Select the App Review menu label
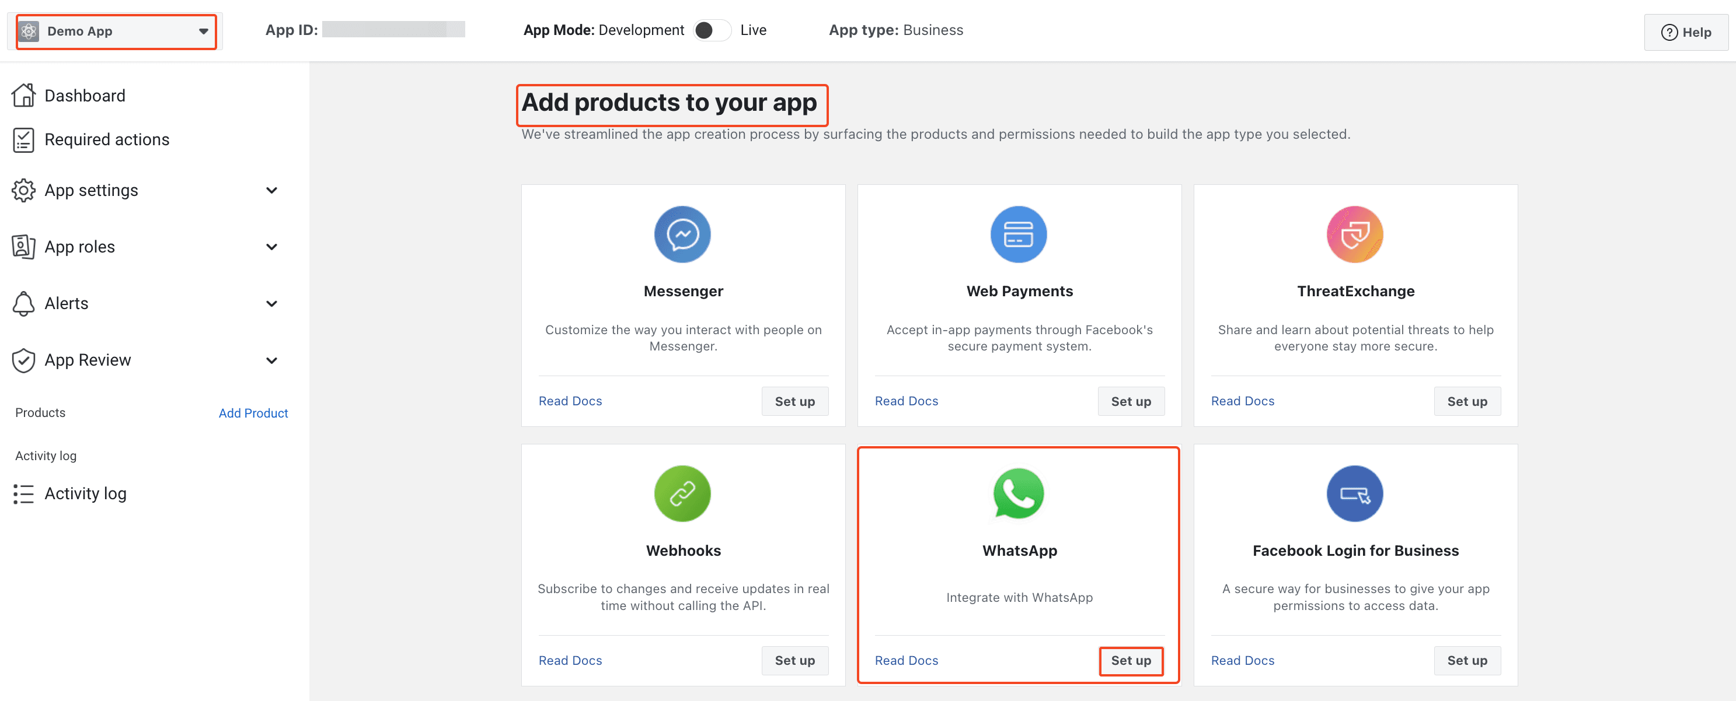 (88, 360)
